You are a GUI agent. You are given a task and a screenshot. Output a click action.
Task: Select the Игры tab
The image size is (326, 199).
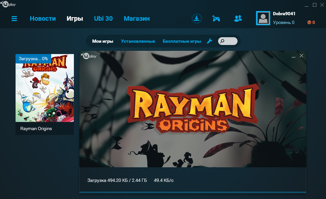(x=75, y=19)
